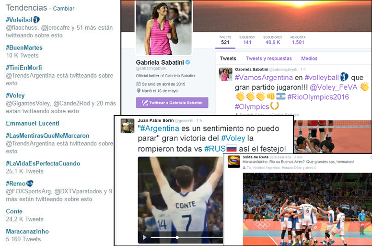372x246 pixels.
Task: Open the #LaVidaEsPerfectaCuando trend
Action: (x=43, y=164)
